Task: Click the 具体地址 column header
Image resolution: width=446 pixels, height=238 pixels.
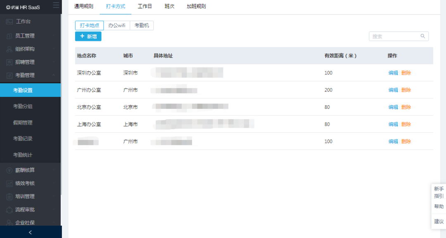Action: pos(163,56)
